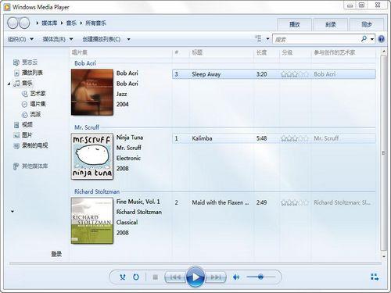Click the vertical scrollbar
This screenshot has width=391, height=293.
pyautogui.click(x=383, y=152)
